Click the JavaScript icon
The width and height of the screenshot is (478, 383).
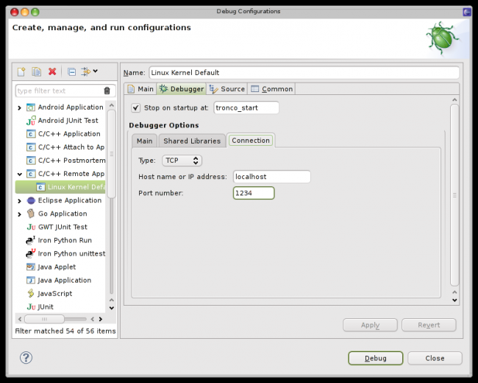[31, 293]
